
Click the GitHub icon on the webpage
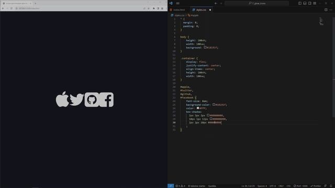click(92, 100)
